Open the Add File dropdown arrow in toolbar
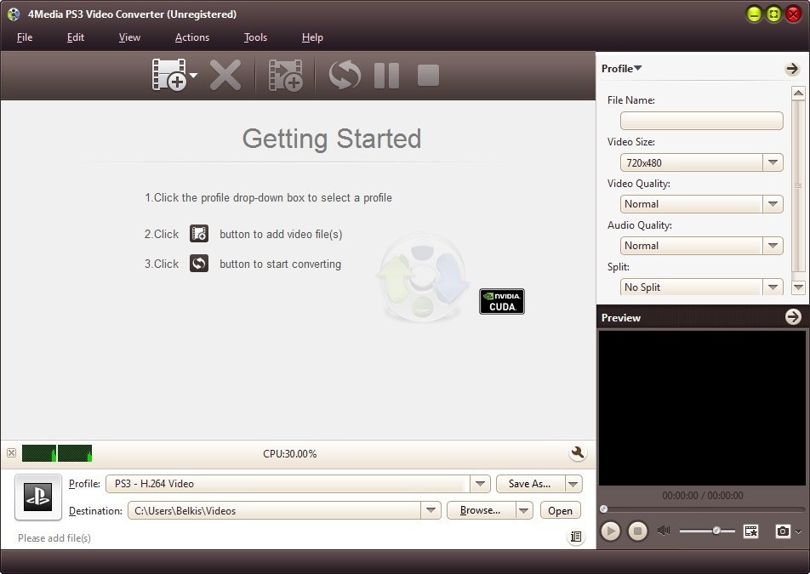 coord(194,76)
